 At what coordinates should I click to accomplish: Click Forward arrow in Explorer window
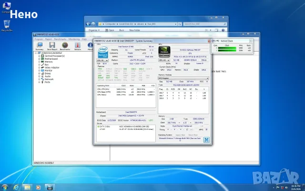coord(93,24)
